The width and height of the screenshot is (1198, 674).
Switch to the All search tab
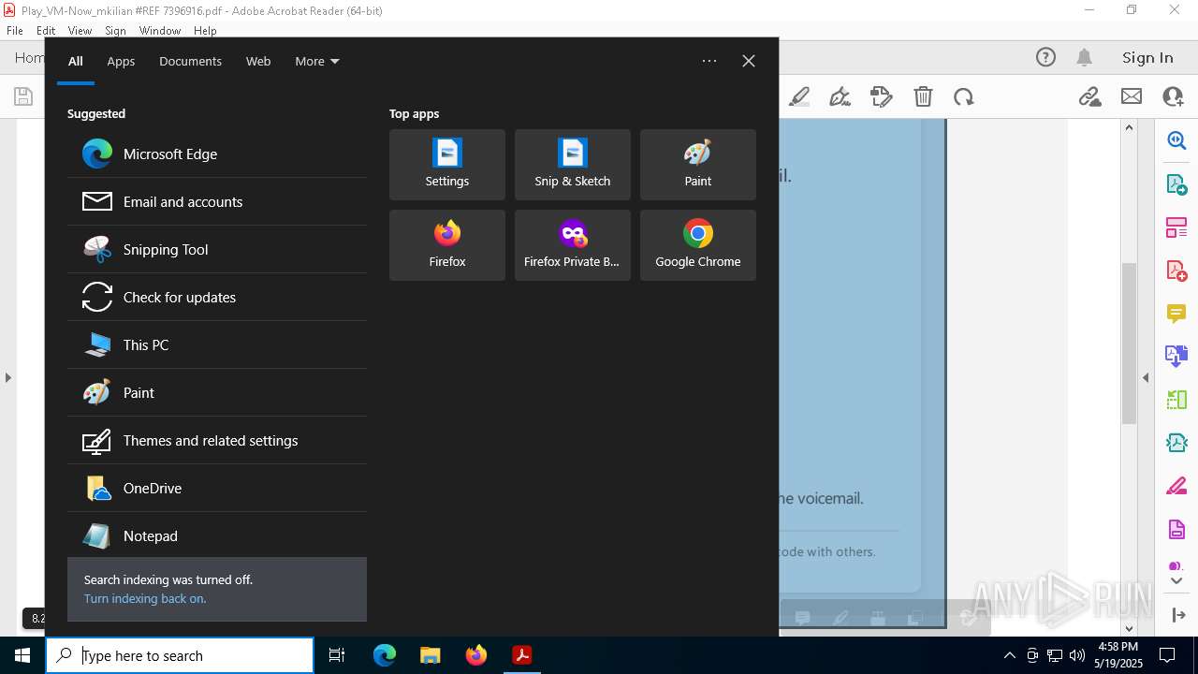coord(76,61)
